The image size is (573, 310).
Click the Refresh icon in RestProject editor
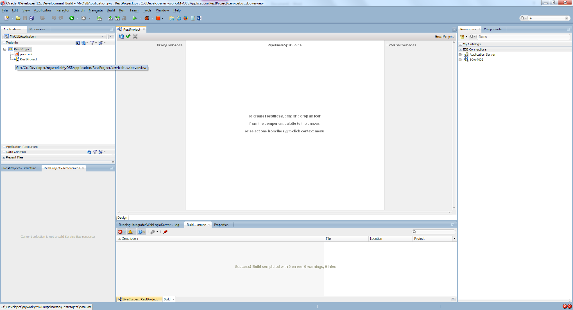(x=121, y=36)
